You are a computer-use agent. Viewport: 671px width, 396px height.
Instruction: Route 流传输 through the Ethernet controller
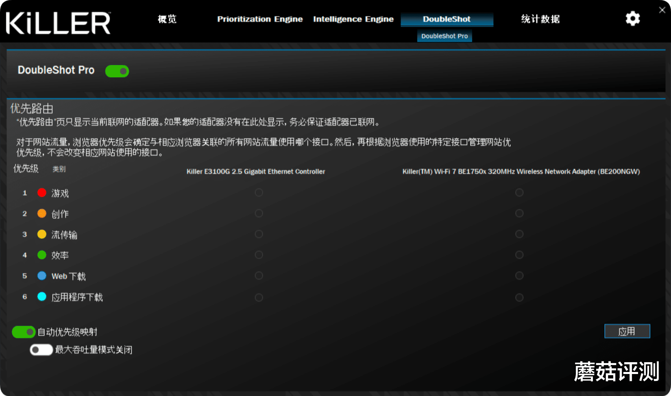pyautogui.click(x=259, y=234)
